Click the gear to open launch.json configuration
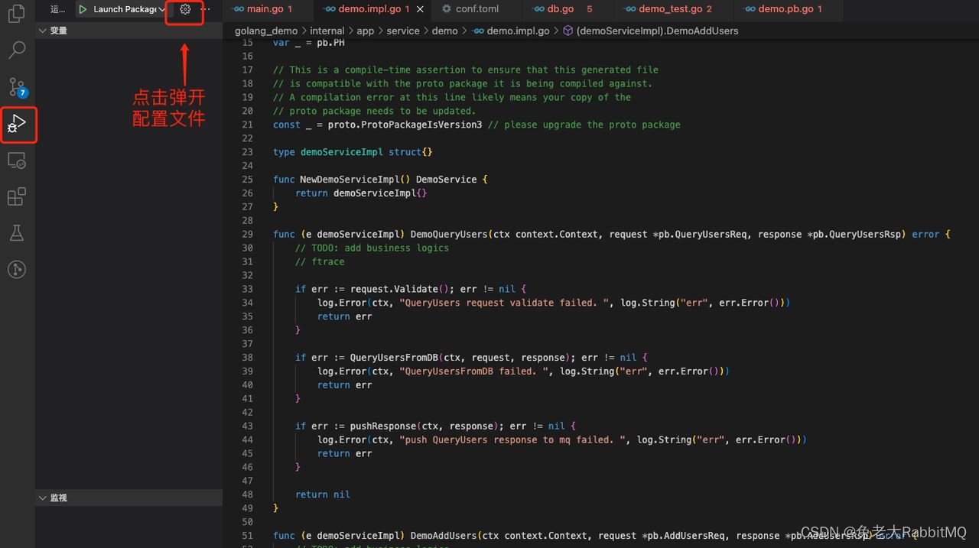Image resolution: width=979 pixels, height=548 pixels. pyautogui.click(x=184, y=10)
